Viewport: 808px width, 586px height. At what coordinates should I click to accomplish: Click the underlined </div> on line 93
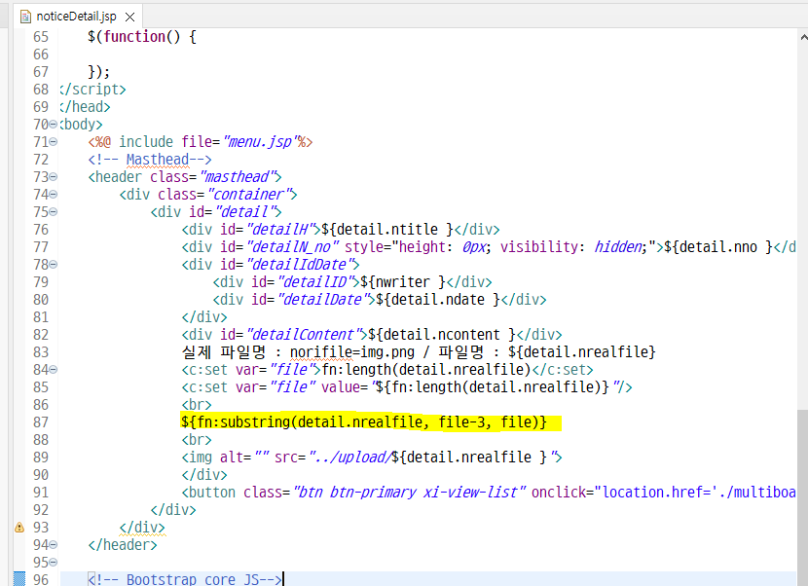142,528
